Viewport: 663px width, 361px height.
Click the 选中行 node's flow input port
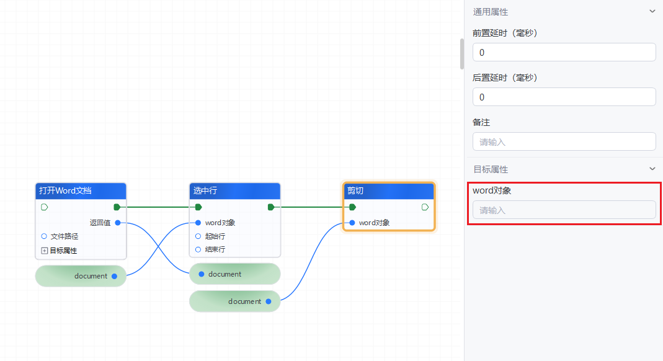pyautogui.click(x=198, y=207)
